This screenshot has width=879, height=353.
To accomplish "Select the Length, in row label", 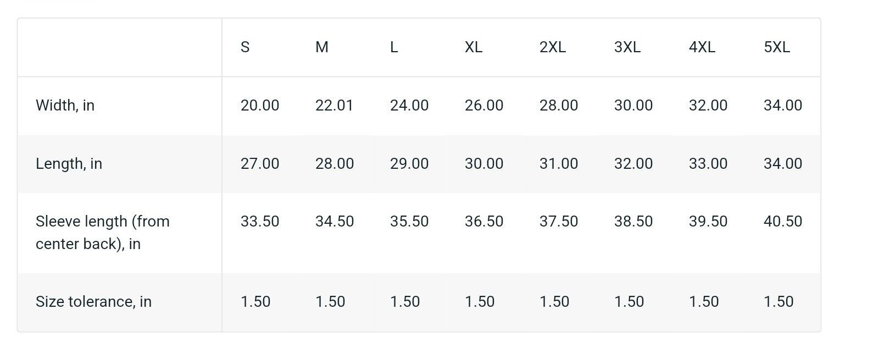I will point(69,164).
